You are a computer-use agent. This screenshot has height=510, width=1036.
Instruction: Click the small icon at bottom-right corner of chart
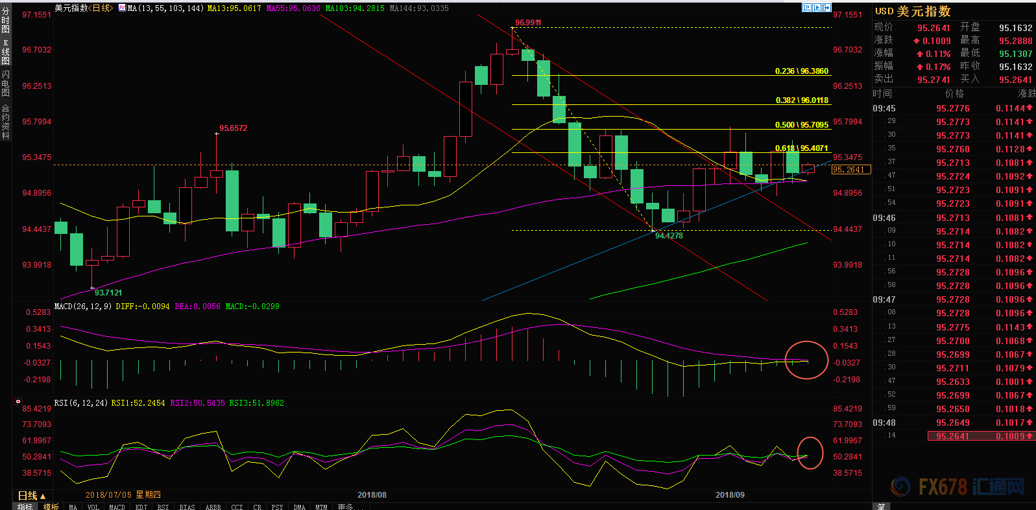pos(881,506)
